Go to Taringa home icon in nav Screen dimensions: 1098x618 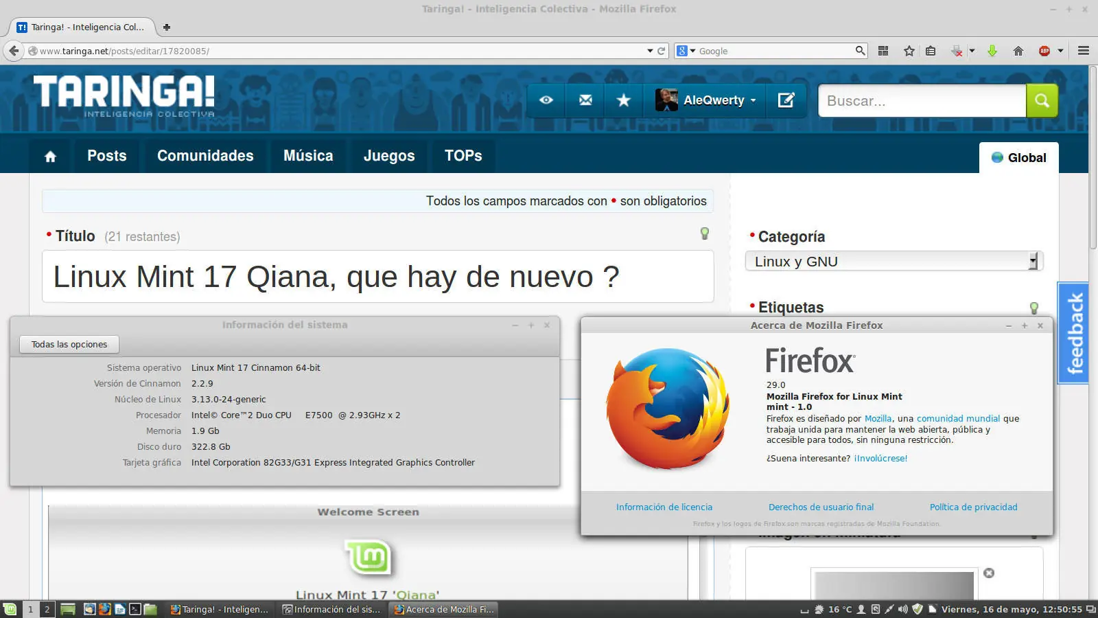click(x=50, y=157)
